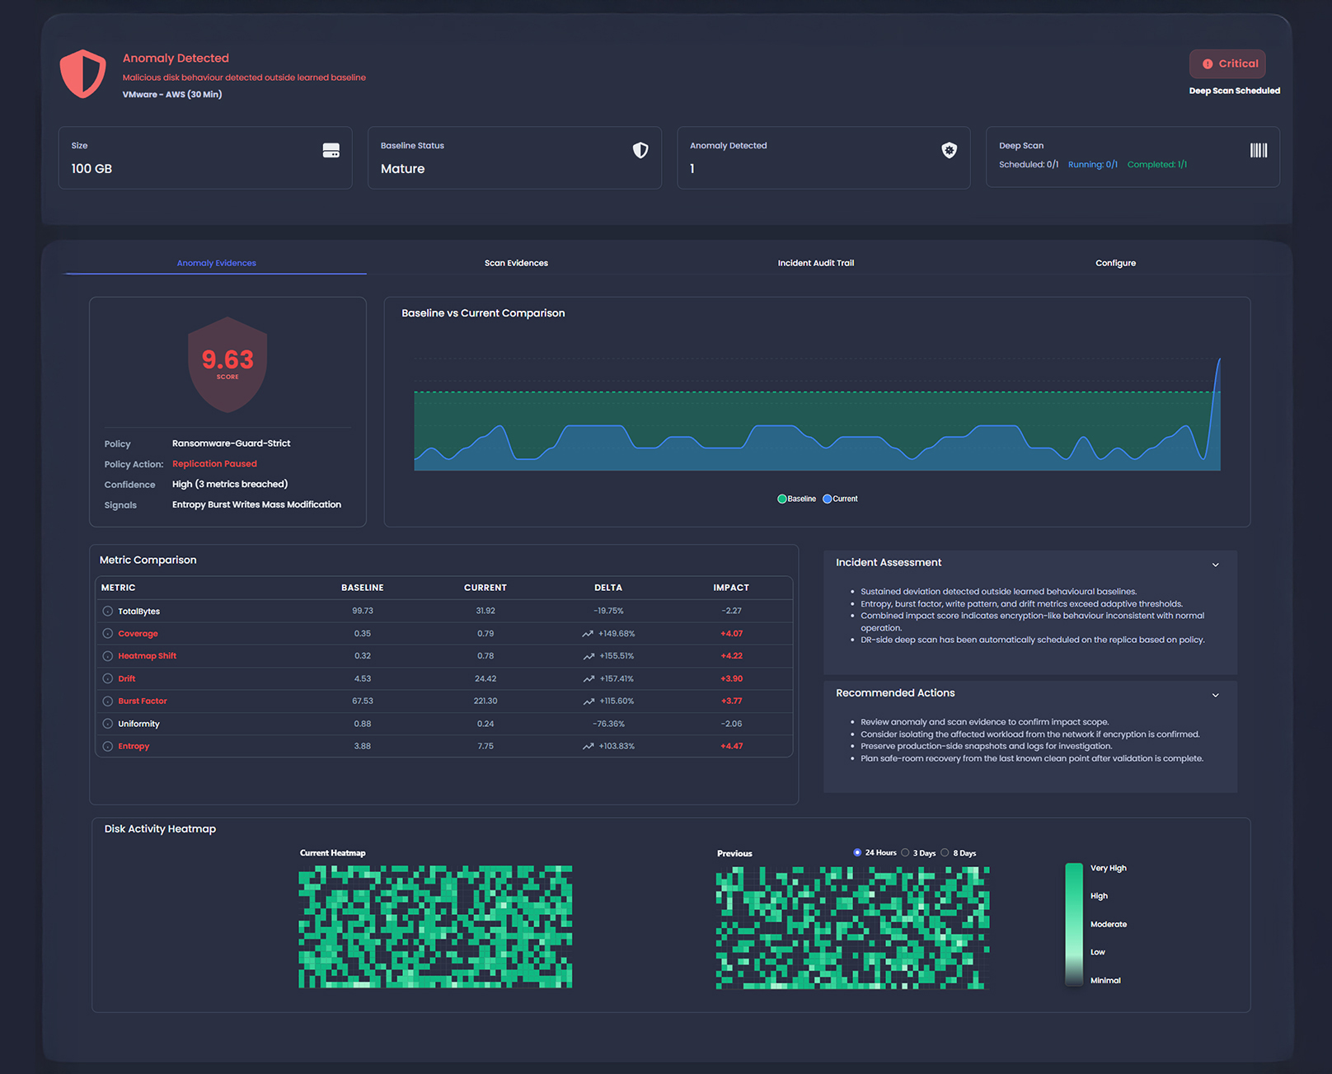
Task: Click a cell in the Current Heatmap
Action: [435, 926]
